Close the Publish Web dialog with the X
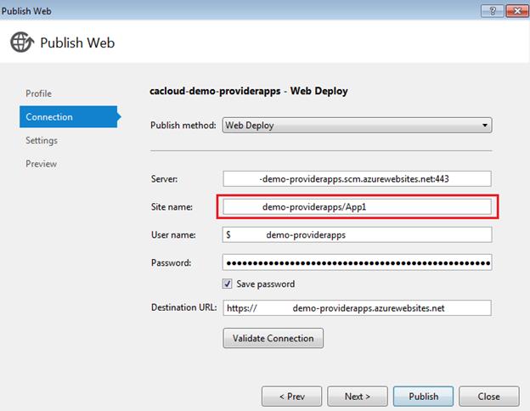Screen dimensions: 530x411 [517, 11]
